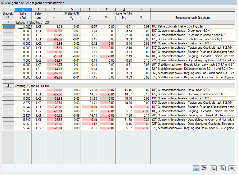
Task: Click the Kräfte [kN] group header
Action: click(72, 13)
